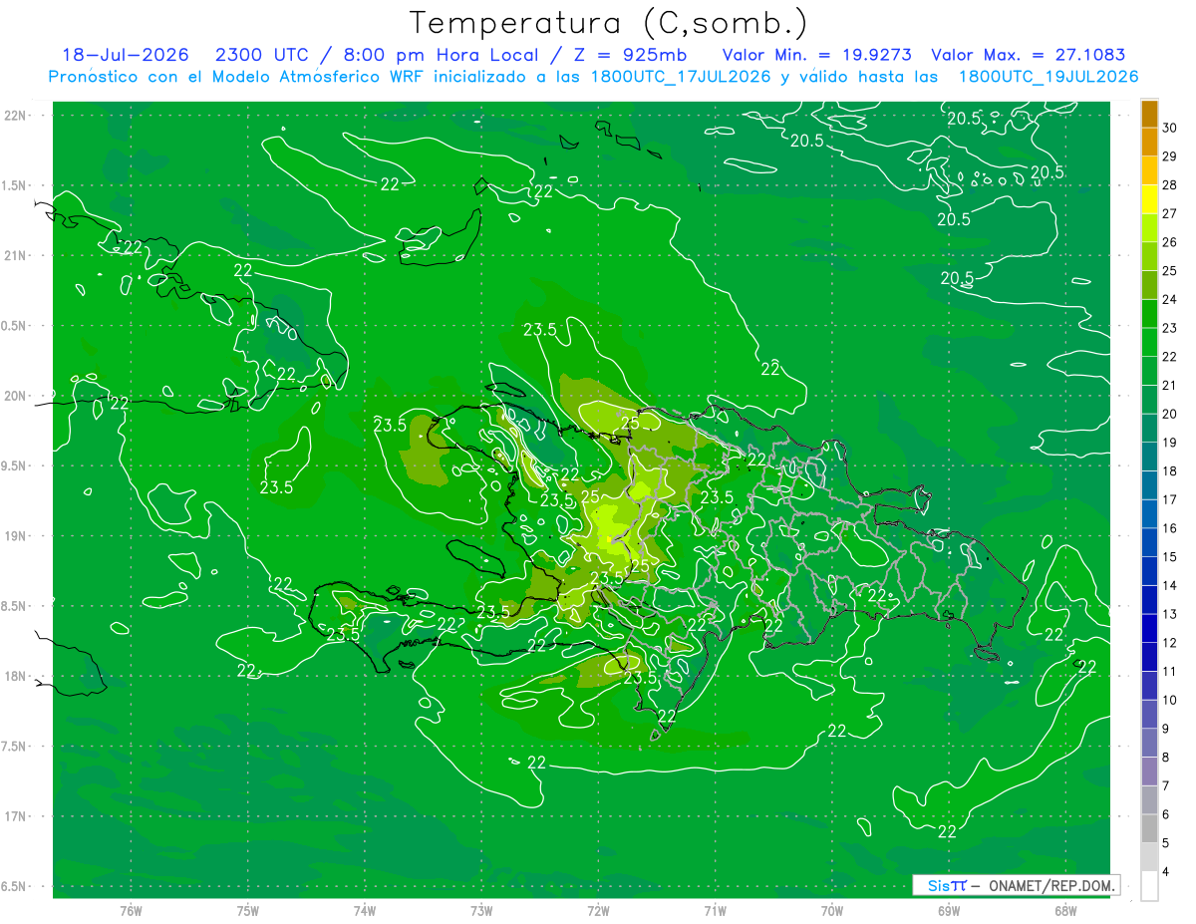Click the valid-until time '1800UTC_19JUL2026'
The height and width of the screenshot is (924, 1196).
[x=1048, y=77]
